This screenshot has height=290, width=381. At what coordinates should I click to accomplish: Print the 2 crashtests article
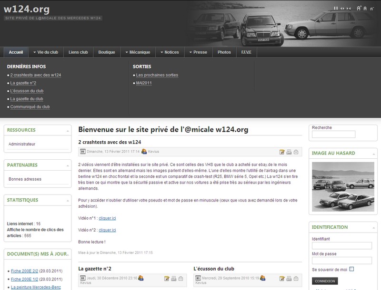coord(289,152)
